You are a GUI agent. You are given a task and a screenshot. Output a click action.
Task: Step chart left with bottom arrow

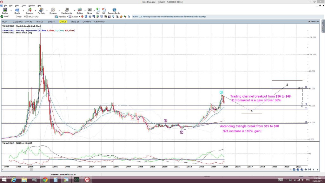coord(313,170)
